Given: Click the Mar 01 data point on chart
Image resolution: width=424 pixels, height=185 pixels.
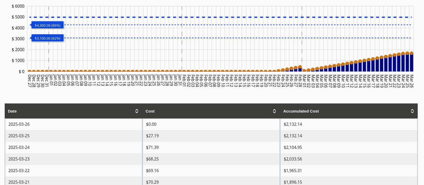Looking at the screenshot, I should click(x=304, y=71).
